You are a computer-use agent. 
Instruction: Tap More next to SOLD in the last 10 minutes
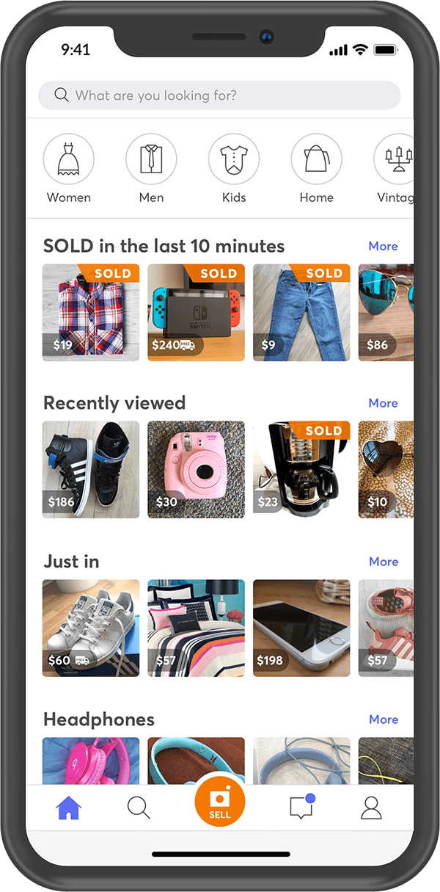[x=384, y=246]
